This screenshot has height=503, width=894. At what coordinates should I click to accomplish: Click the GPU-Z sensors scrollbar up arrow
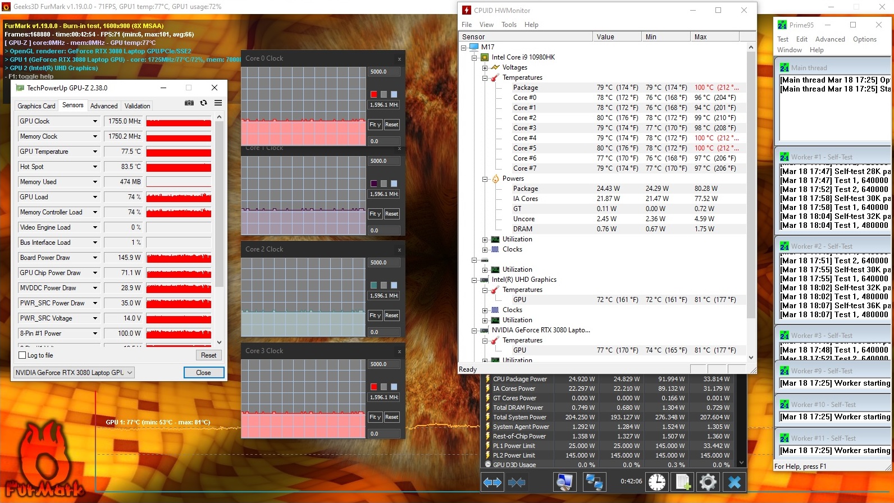220,117
